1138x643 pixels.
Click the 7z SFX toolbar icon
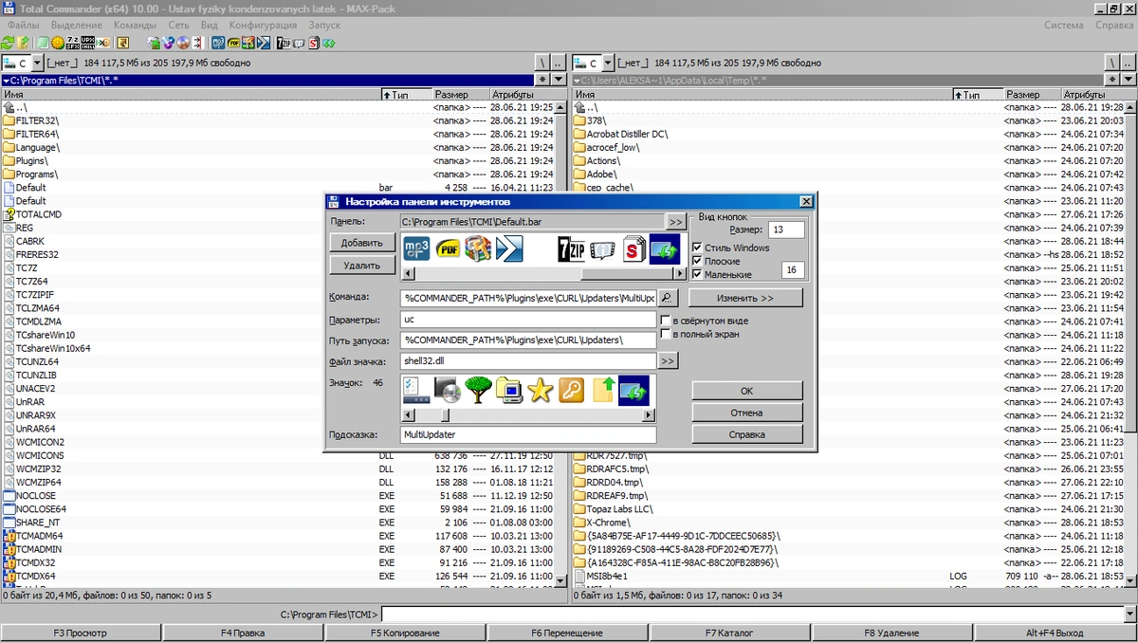coord(72,43)
